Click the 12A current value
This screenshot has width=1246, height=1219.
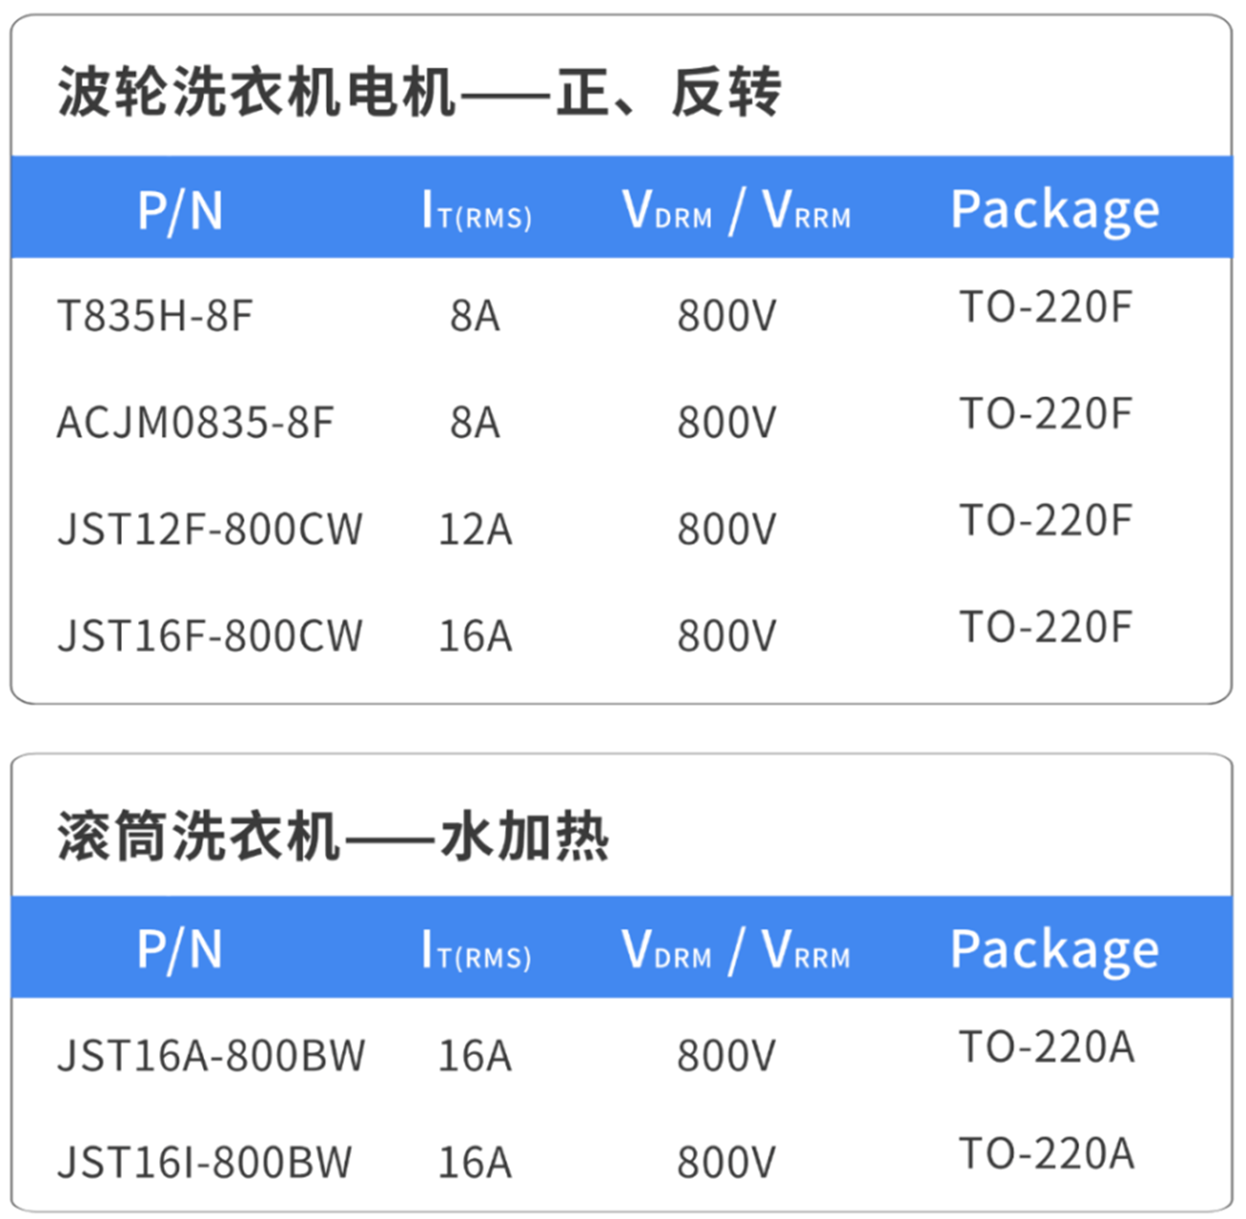point(475,529)
